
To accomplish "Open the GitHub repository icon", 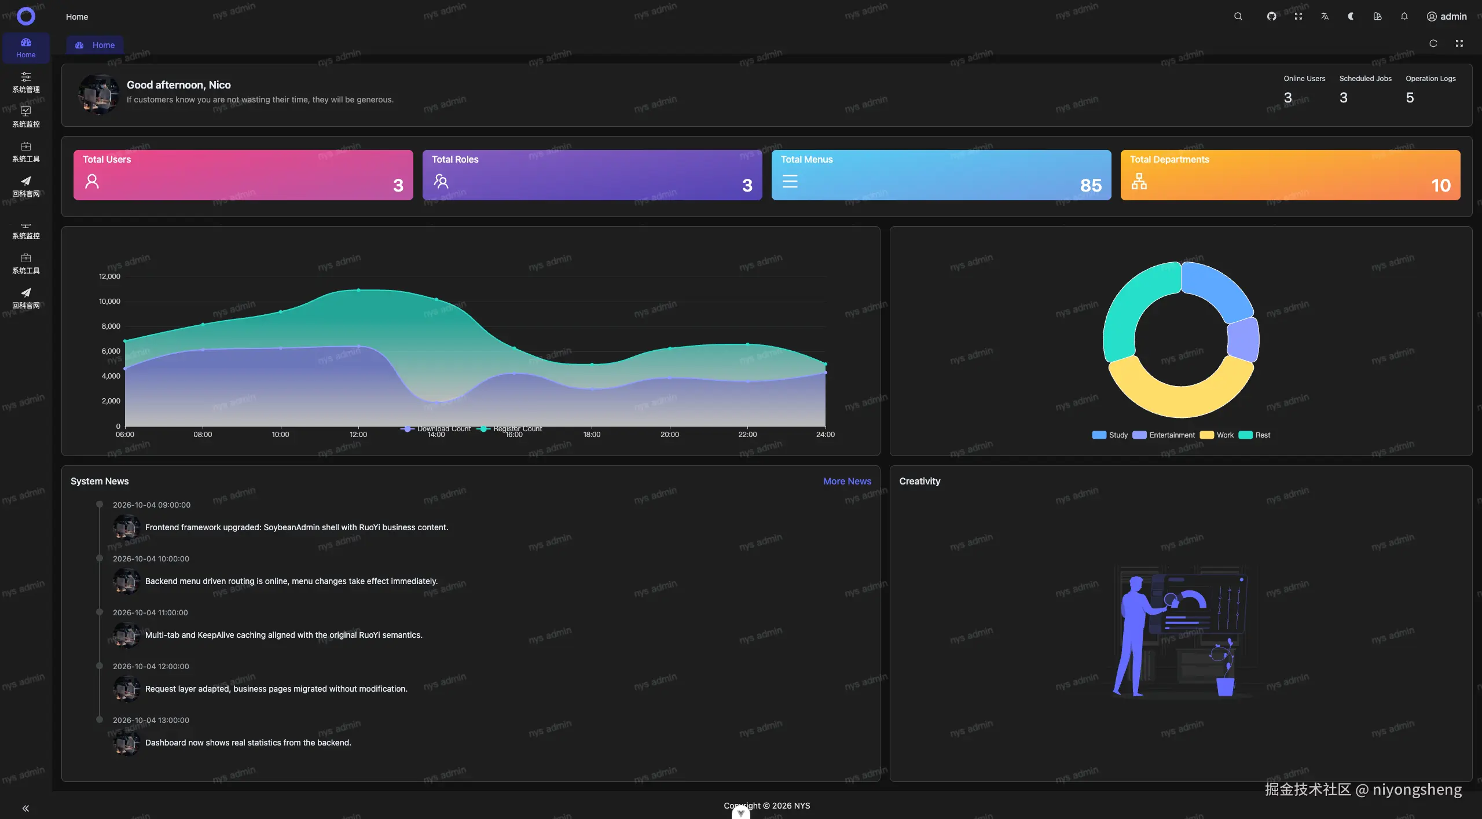I will pyautogui.click(x=1271, y=16).
